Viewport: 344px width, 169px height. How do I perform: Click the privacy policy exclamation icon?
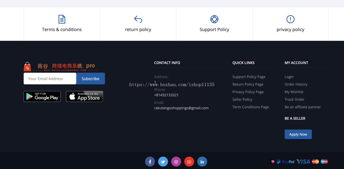click(290, 19)
